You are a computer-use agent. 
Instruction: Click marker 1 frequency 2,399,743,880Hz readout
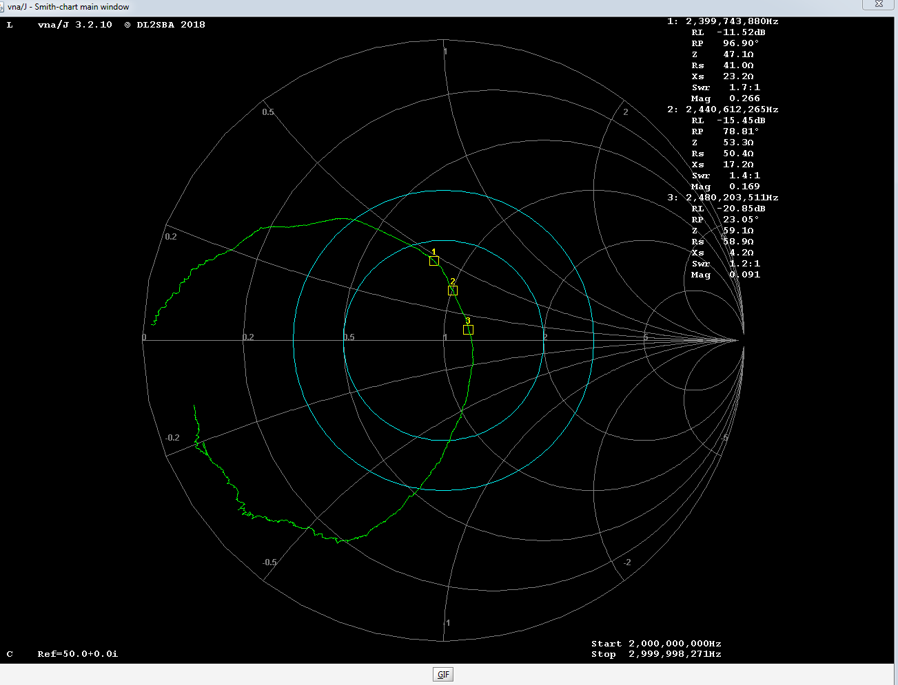click(731, 21)
